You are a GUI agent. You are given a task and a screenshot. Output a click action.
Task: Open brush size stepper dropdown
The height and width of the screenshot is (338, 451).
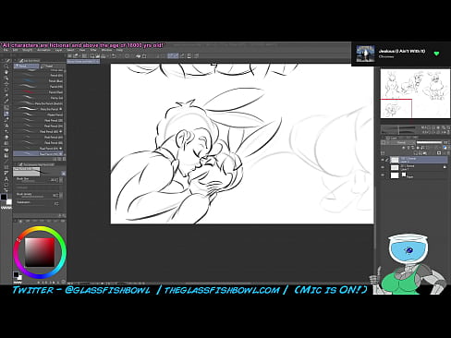pyautogui.click(x=61, y=180)
